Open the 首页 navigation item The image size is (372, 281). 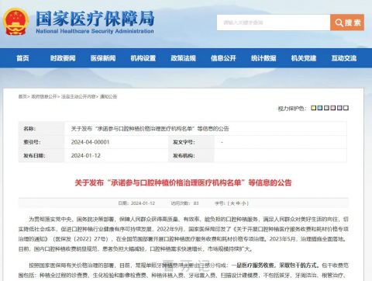click(22, 58)
